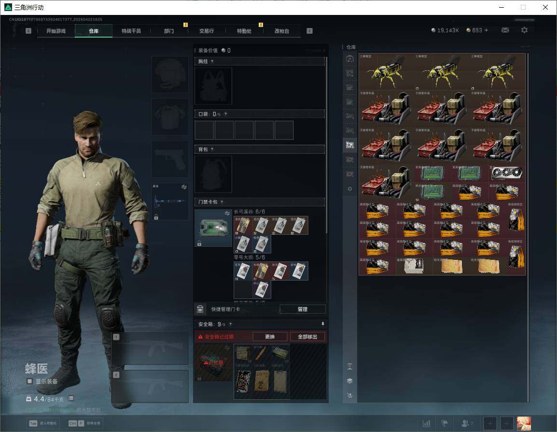Select the graphics card item in warehouse
This screenshot has width=557, height=432.
(x=507, y=173)
